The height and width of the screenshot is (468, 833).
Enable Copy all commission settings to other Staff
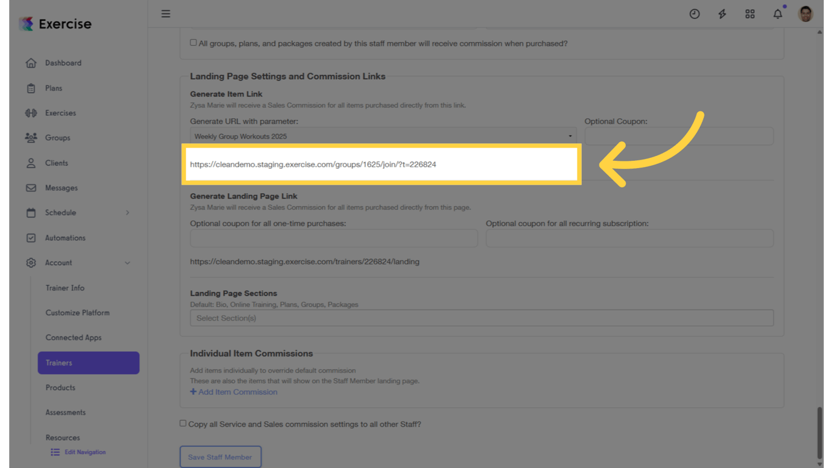coord(183,424)
